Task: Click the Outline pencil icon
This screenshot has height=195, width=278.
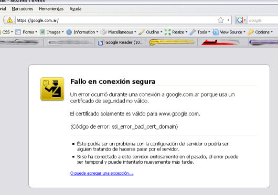Action: [142, 32]
